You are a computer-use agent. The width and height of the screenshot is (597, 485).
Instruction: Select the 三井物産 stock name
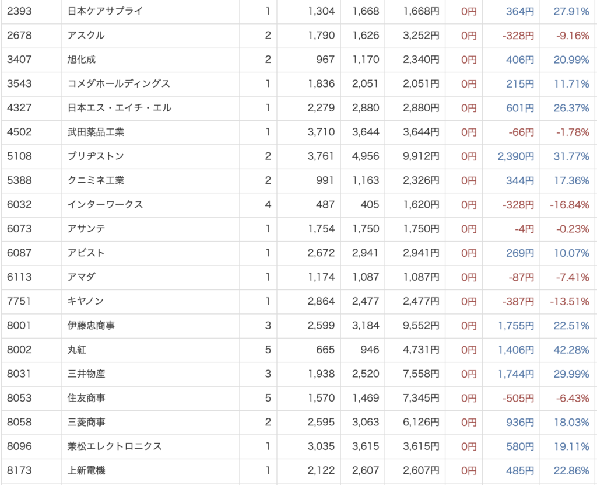[86, 374]
